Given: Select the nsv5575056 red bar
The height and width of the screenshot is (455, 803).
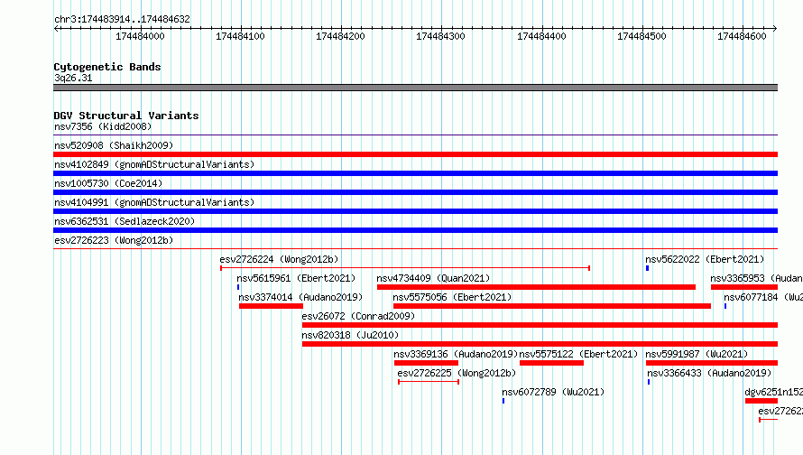Looking at the screenshot, I should 552,306.
